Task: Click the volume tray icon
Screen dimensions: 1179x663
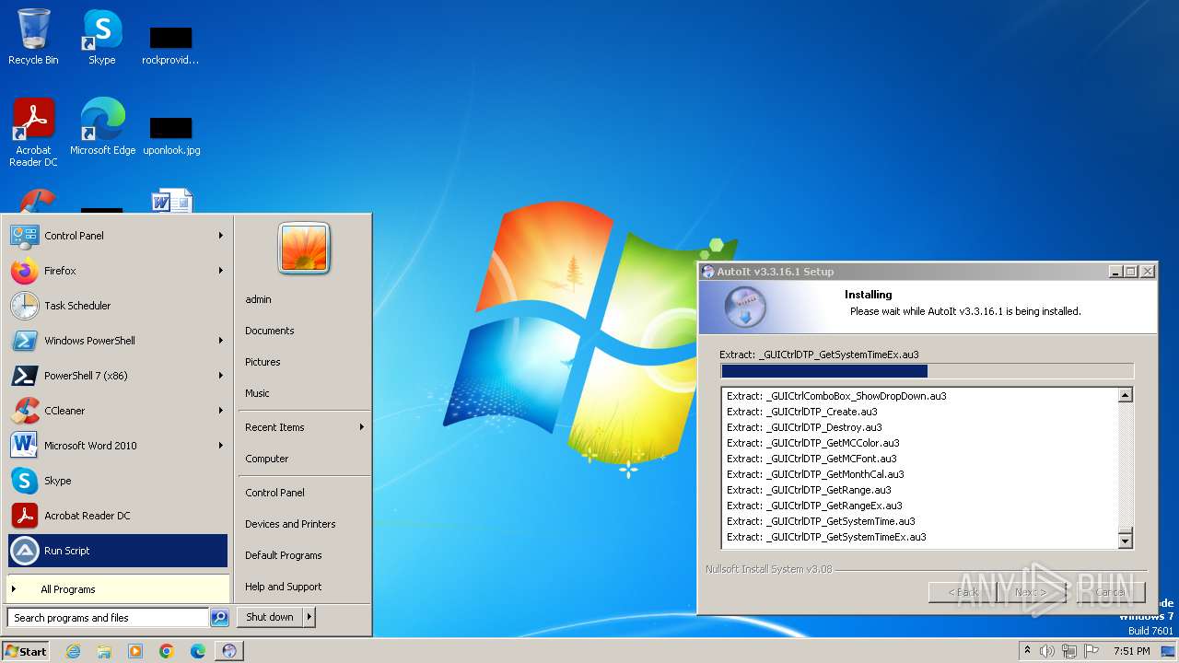Action: click(x=1047, y=651)
